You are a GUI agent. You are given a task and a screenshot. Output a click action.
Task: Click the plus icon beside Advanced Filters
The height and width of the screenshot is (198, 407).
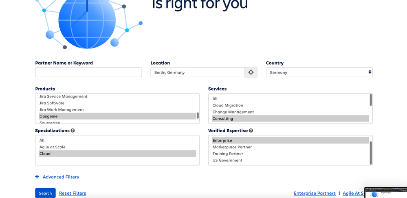pos(37,177)
